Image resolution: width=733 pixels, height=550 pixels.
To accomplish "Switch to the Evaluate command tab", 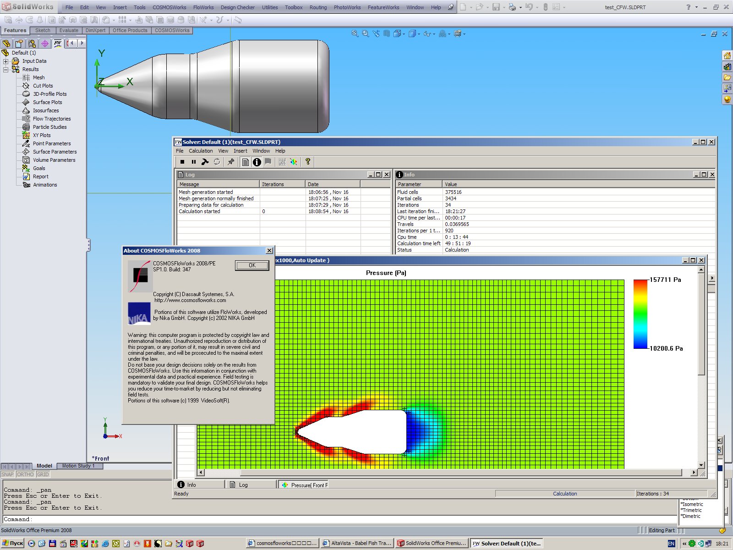I will click(69, 30).
